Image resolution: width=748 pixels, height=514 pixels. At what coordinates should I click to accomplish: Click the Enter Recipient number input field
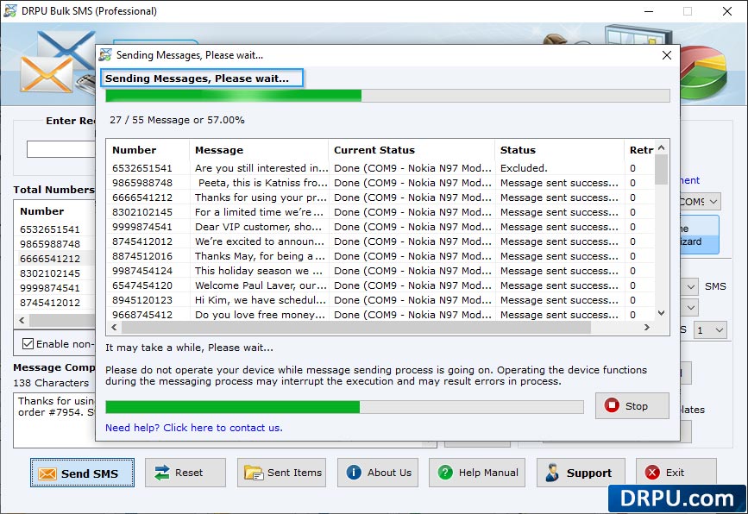click(60, 149)
